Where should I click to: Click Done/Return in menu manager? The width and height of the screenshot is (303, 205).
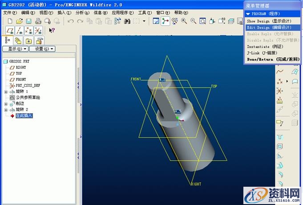click(272, 59)
